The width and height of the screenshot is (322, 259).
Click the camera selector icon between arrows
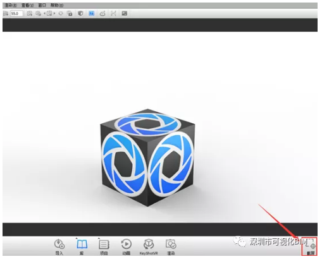pos(49,13)
